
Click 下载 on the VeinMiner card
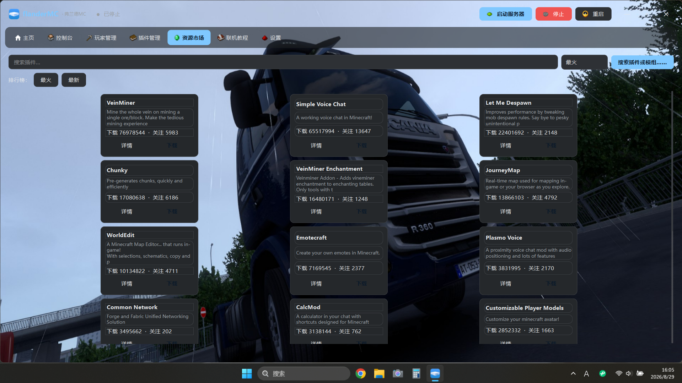[x=172, y=146]
